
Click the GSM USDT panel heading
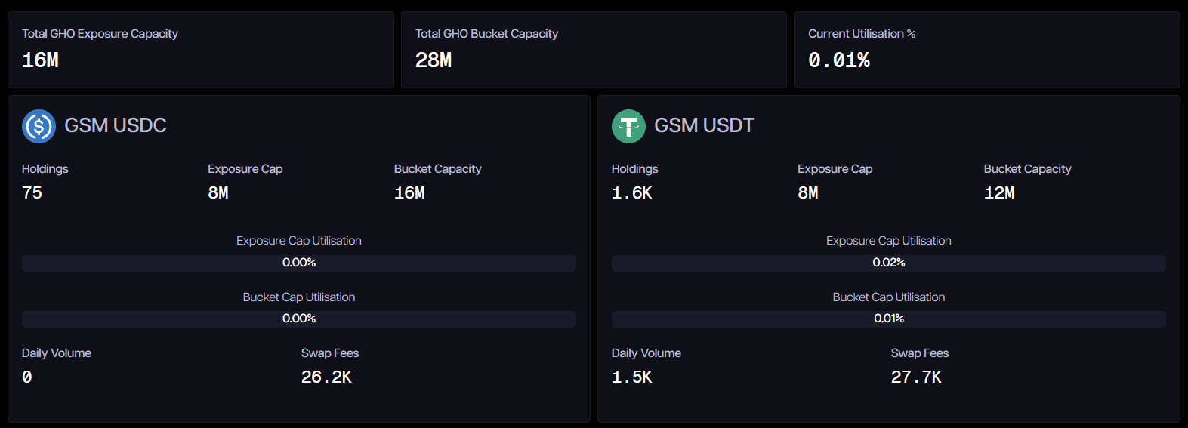point(704,125)
